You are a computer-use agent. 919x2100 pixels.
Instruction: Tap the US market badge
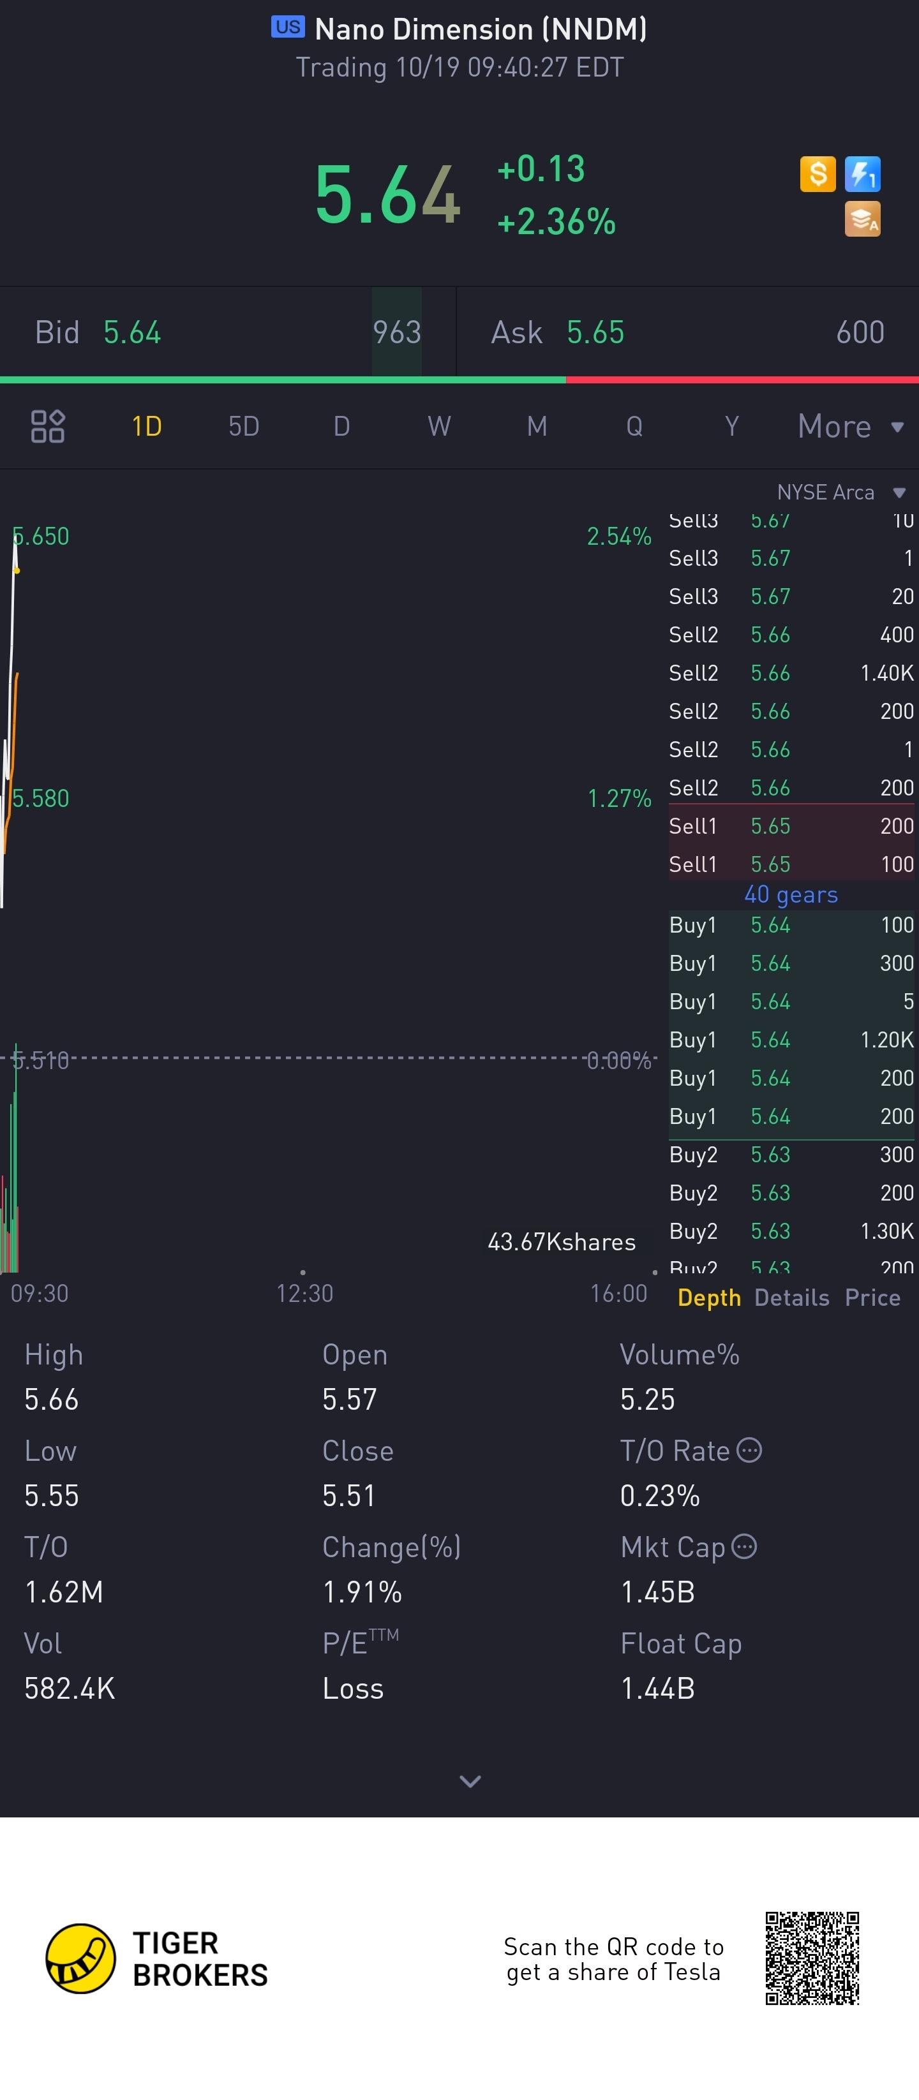pos(288,27)
